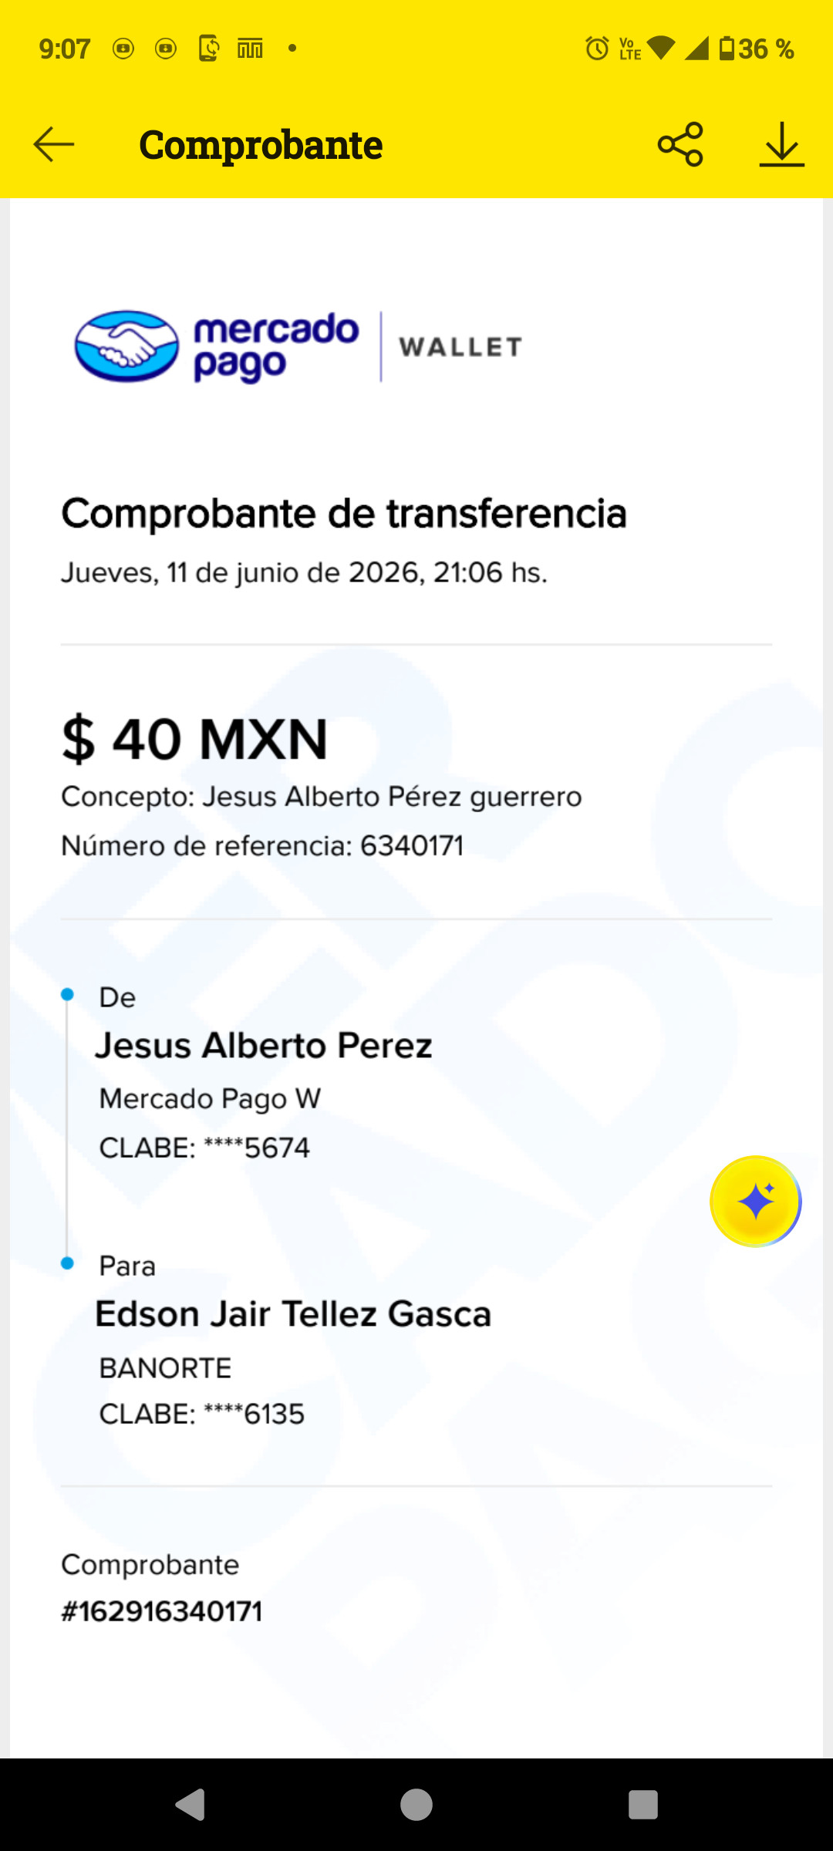Open the floating sparkle assistant button
Viewport: 833px width, 1851px height.
pyautogui.click(x=756, y=1201)
